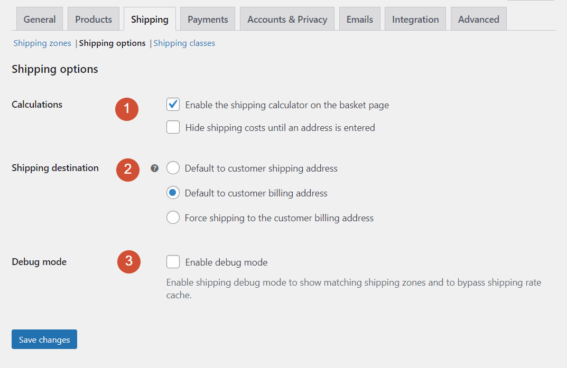This screenshot has width=567, height=368.
Task: Uncheck the enable shipping calculator option
Action: [173, 105]
